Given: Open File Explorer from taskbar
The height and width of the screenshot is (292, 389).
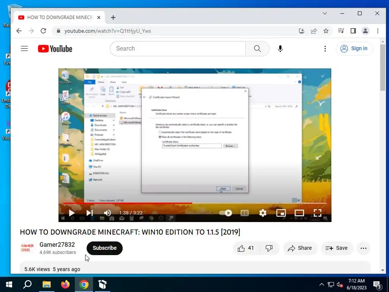Looking at the screenshot, I should (46, 284).
